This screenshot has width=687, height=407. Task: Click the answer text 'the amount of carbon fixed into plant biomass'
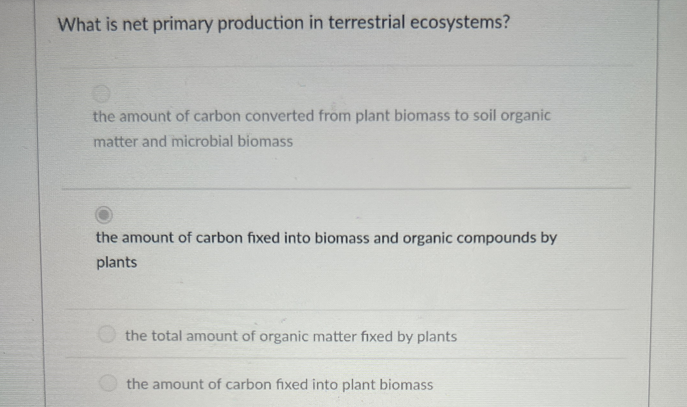[279, 384]
